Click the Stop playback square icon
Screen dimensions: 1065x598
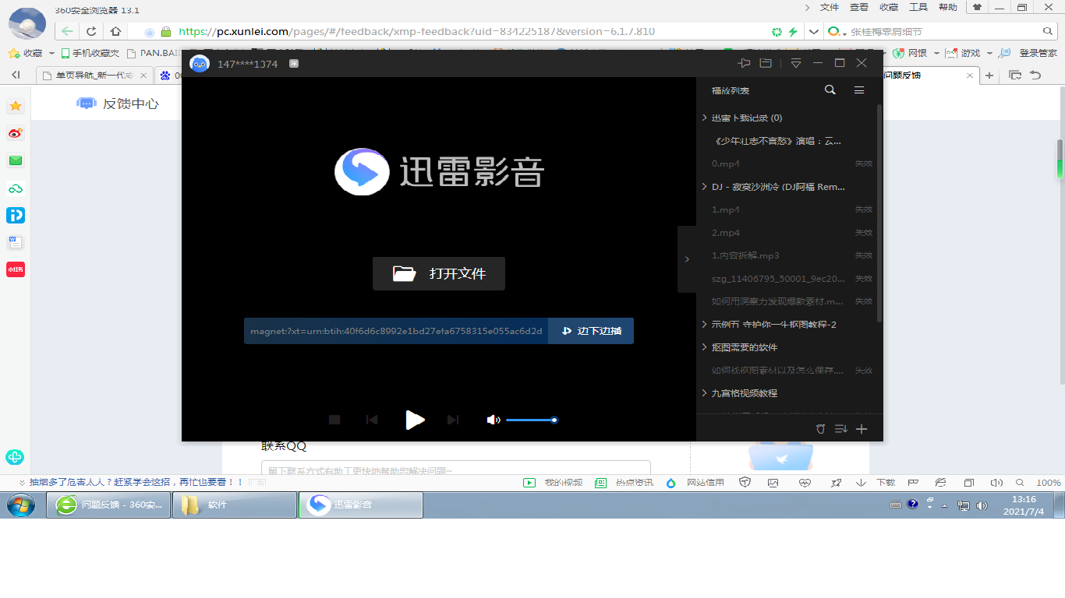click(334, 420)
